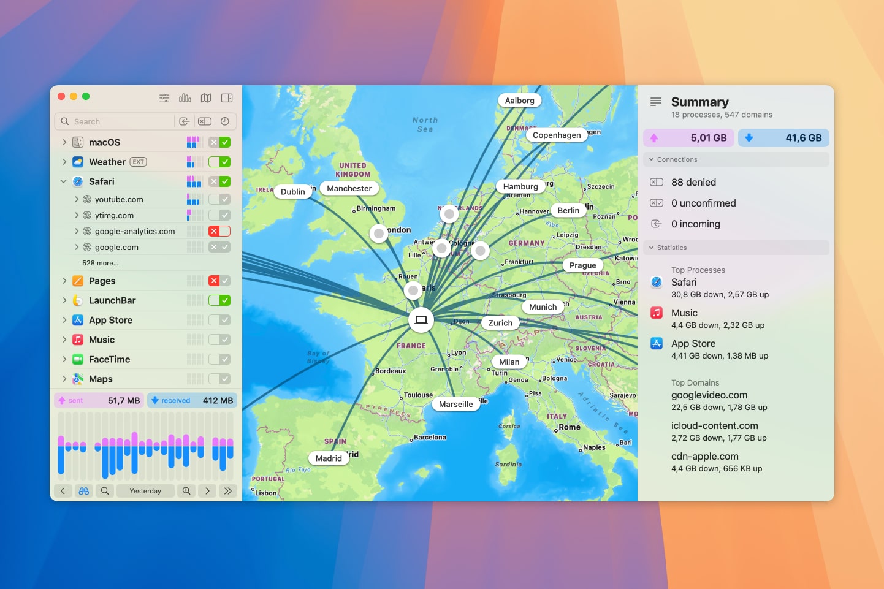This screenshot has height=589, width=884.
Task: Filter denied connections icon in search bar
Action: pos(205,121)
